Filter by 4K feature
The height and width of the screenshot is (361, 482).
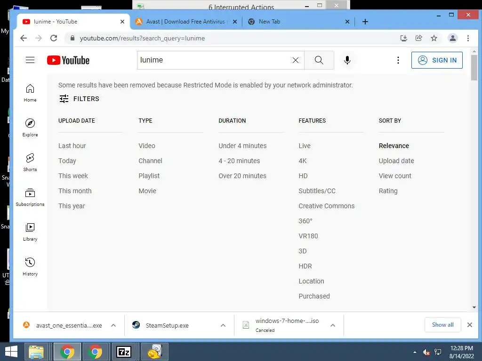(x=303, y=161)
